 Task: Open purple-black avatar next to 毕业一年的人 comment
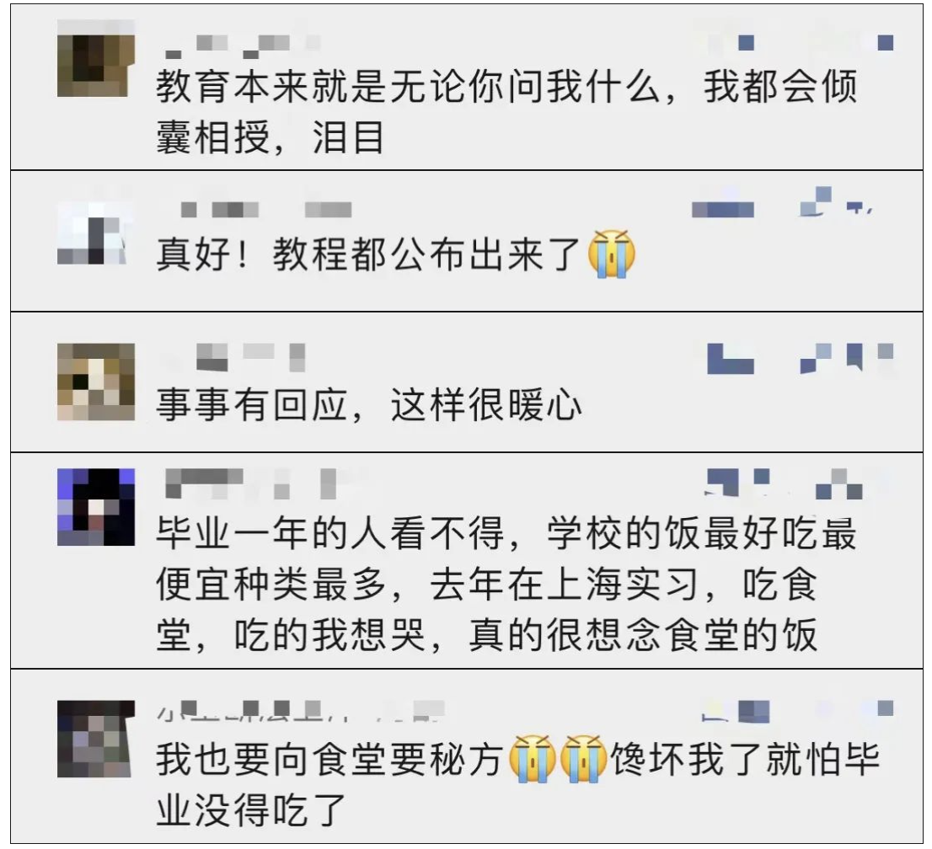[96, 507]
